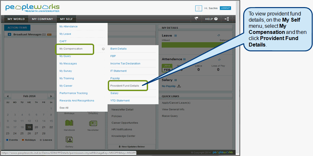
Task: Open Income Tax Declaration submenu item
Action: 125,64
